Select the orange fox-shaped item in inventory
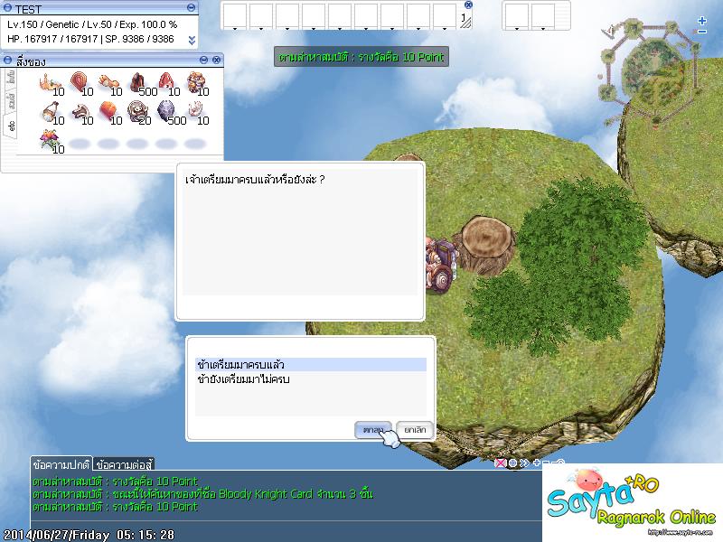Viewport: 723px width, 542px height. coord(108,83)
